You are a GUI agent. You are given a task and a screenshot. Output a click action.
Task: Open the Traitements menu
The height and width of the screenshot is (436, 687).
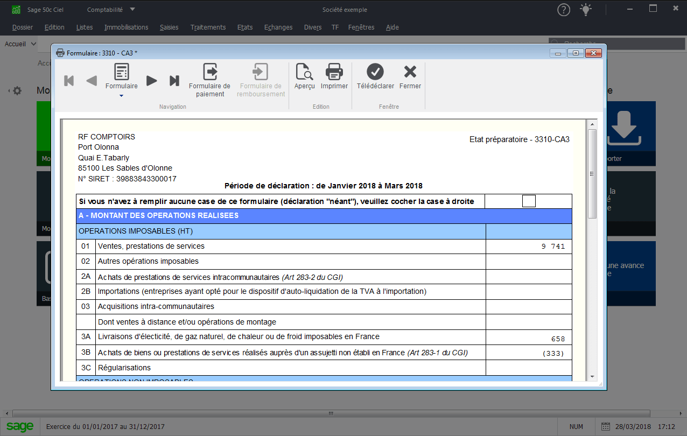point(208,27)
